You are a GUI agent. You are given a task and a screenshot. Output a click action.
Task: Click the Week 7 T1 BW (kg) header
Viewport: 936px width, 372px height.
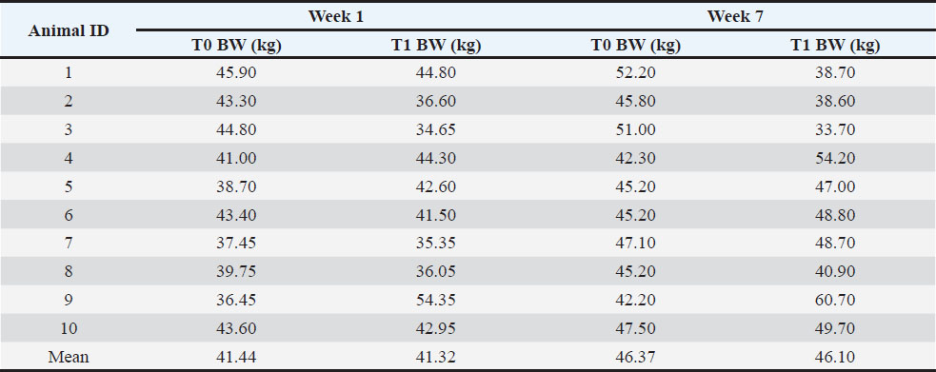click(835, 46)
